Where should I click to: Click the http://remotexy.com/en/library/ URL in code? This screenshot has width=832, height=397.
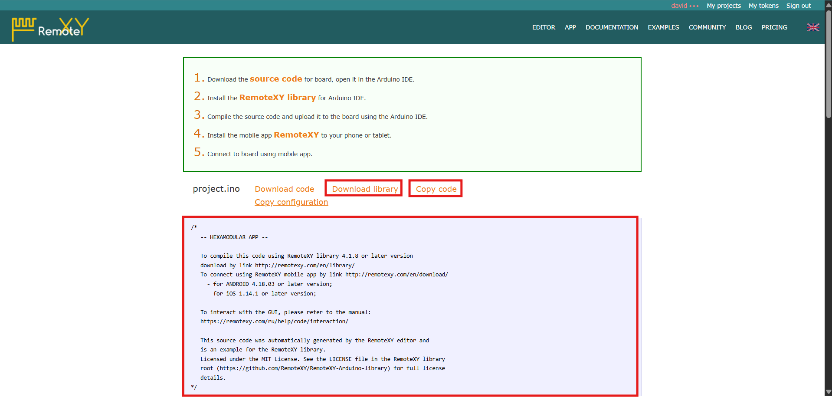coord(305,266)
